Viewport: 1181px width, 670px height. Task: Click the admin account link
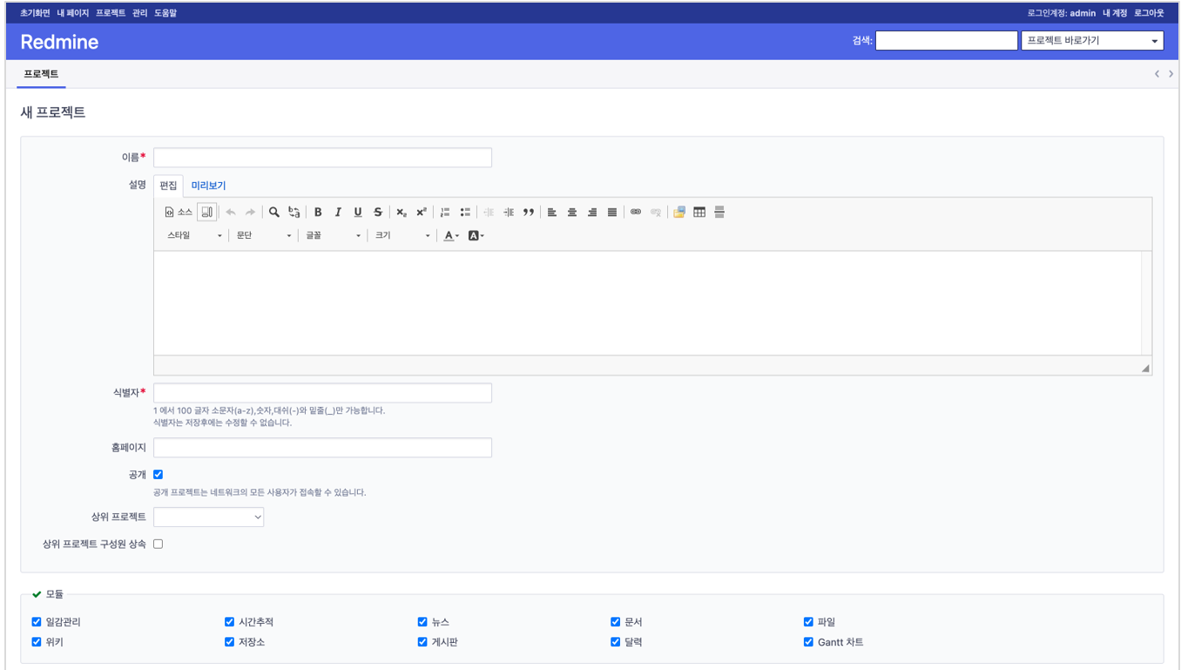(x=1083, y=13)
